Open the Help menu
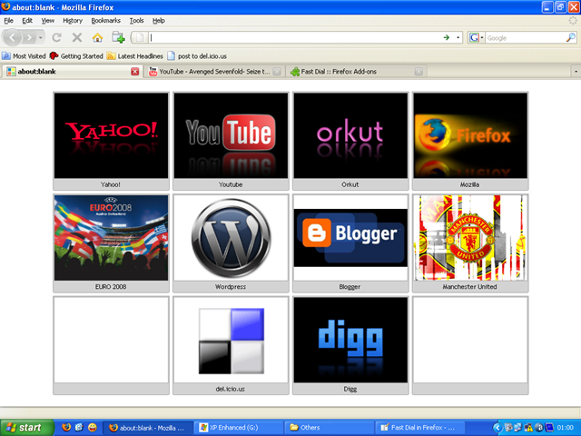581x436 pixels. [x=159, y=20]
